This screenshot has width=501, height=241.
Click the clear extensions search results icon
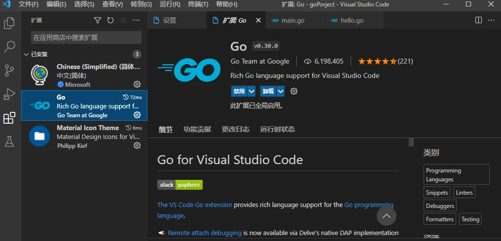[x=123, y=20]
